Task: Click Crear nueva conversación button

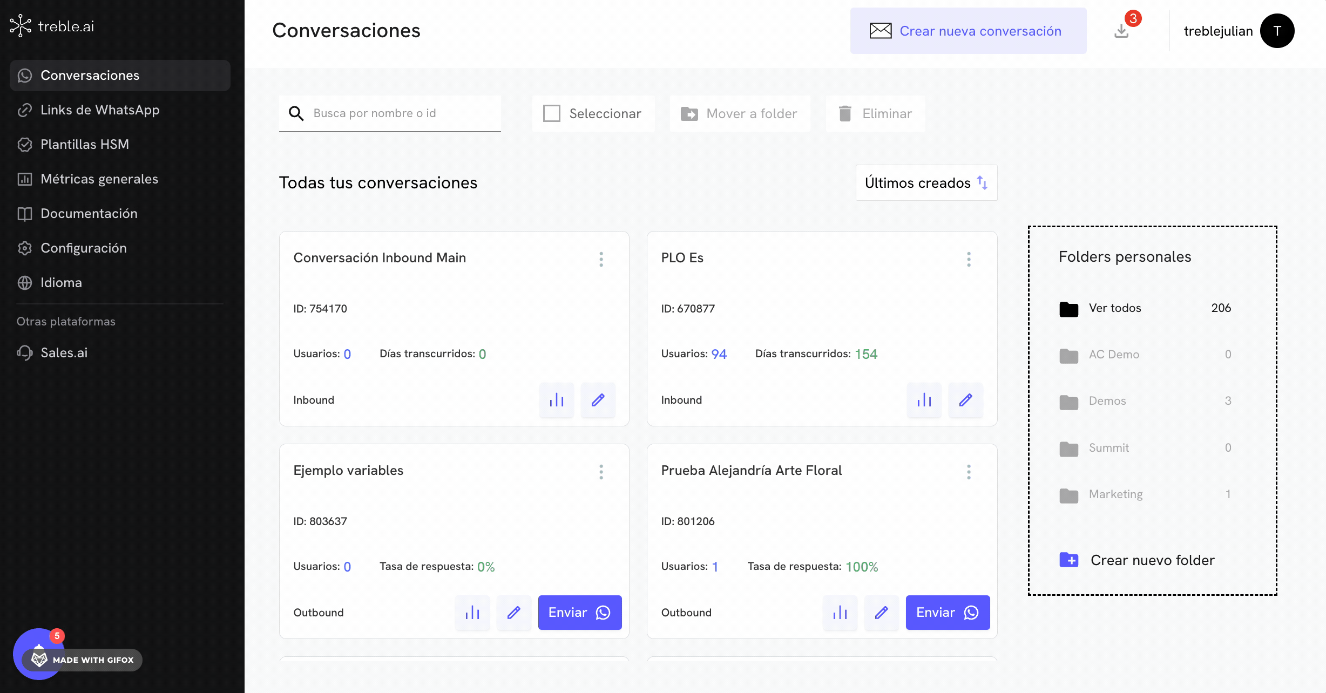Action: coord(968,31)
